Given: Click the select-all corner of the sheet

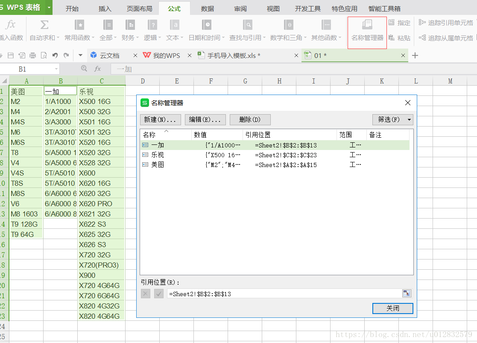Looking at the screenshot, I should click(x=4, y=81).
